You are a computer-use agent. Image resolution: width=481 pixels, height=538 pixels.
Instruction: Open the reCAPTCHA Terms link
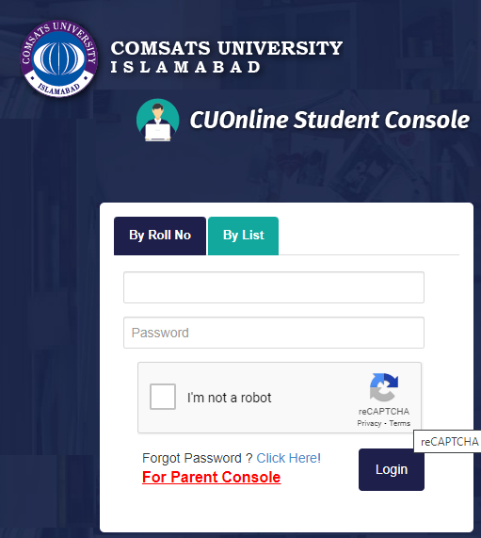[400, 423]
